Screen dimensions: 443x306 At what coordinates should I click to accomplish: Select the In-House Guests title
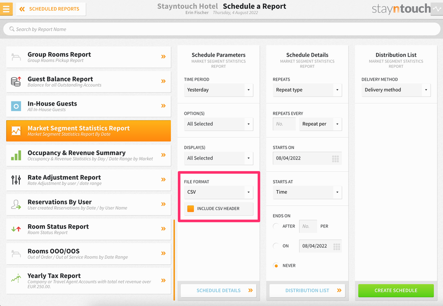pyautogui.click(x=52, y=104)
